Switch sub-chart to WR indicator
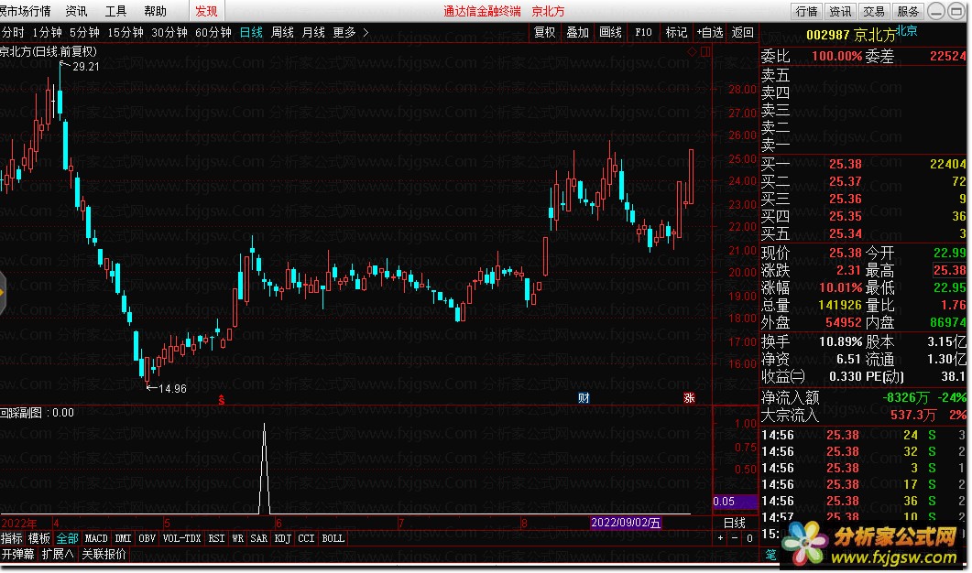This screenshot has height=573, width=972. tap(238, 538)
